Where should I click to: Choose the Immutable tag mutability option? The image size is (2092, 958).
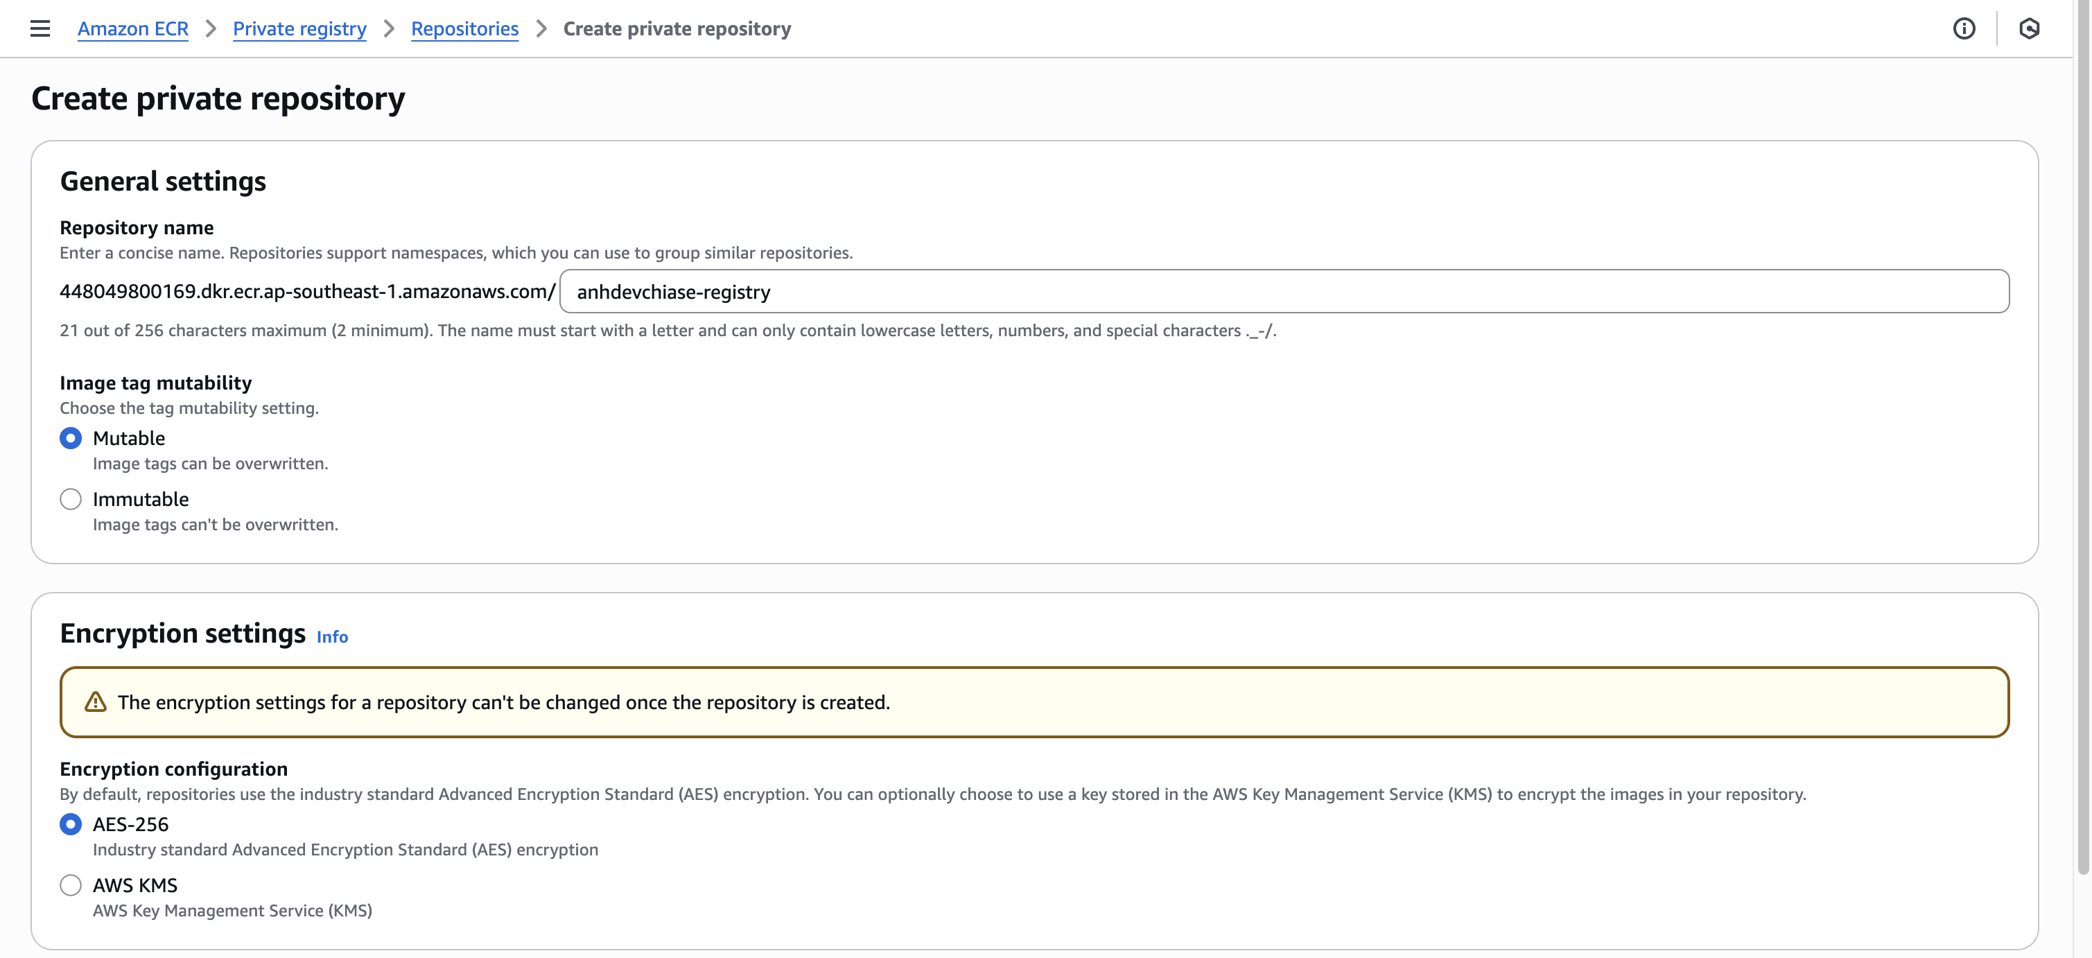click(x=71, y=499)
